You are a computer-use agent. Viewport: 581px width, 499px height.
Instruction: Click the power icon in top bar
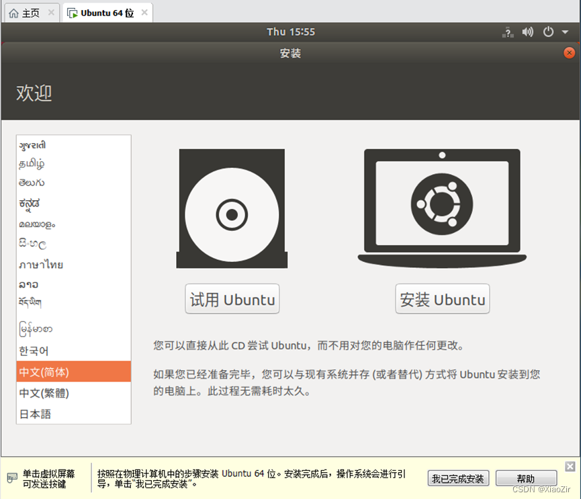pos(548,32)
